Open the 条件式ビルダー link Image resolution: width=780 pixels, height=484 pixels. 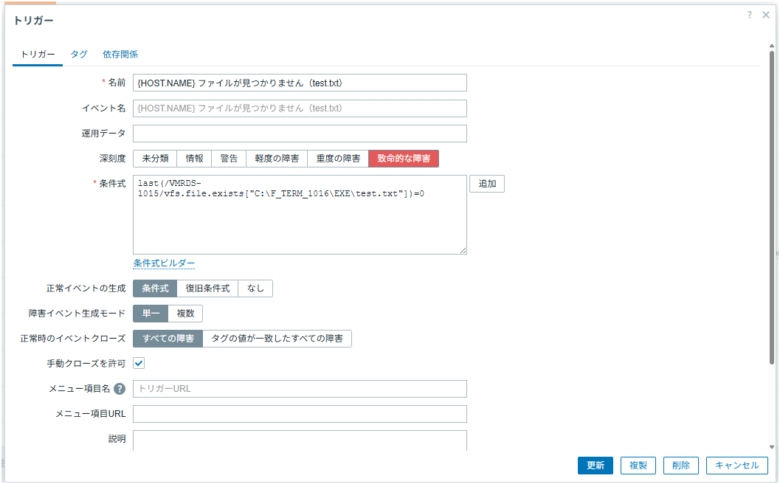pos(164,263)
